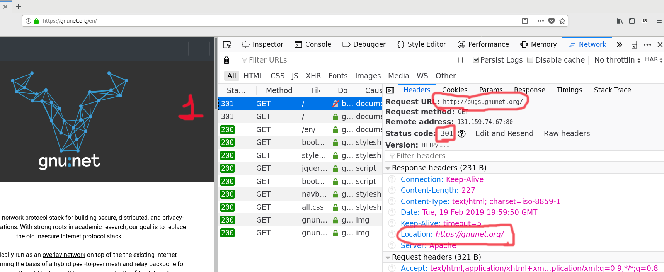Collapse the Response headers section

click(x=388, y=168)
